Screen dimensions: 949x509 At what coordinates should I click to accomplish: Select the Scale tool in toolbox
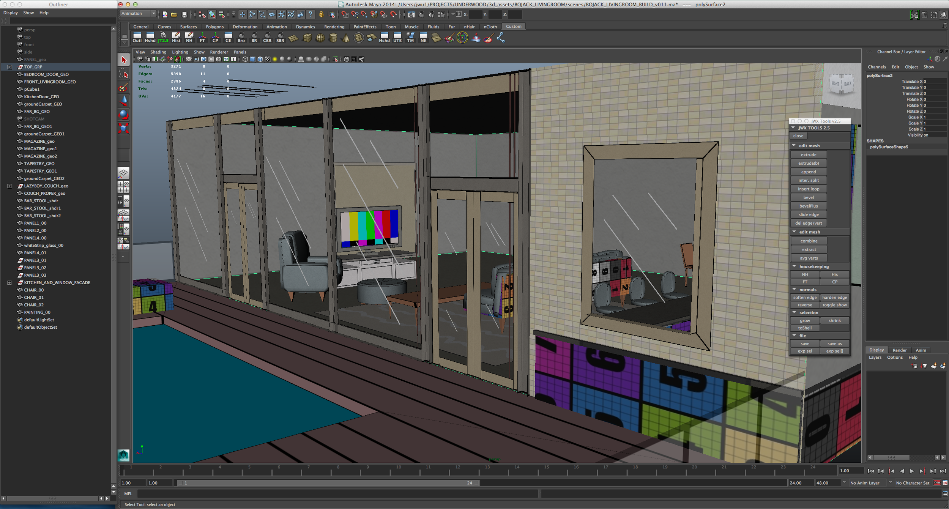pos(124,128)
